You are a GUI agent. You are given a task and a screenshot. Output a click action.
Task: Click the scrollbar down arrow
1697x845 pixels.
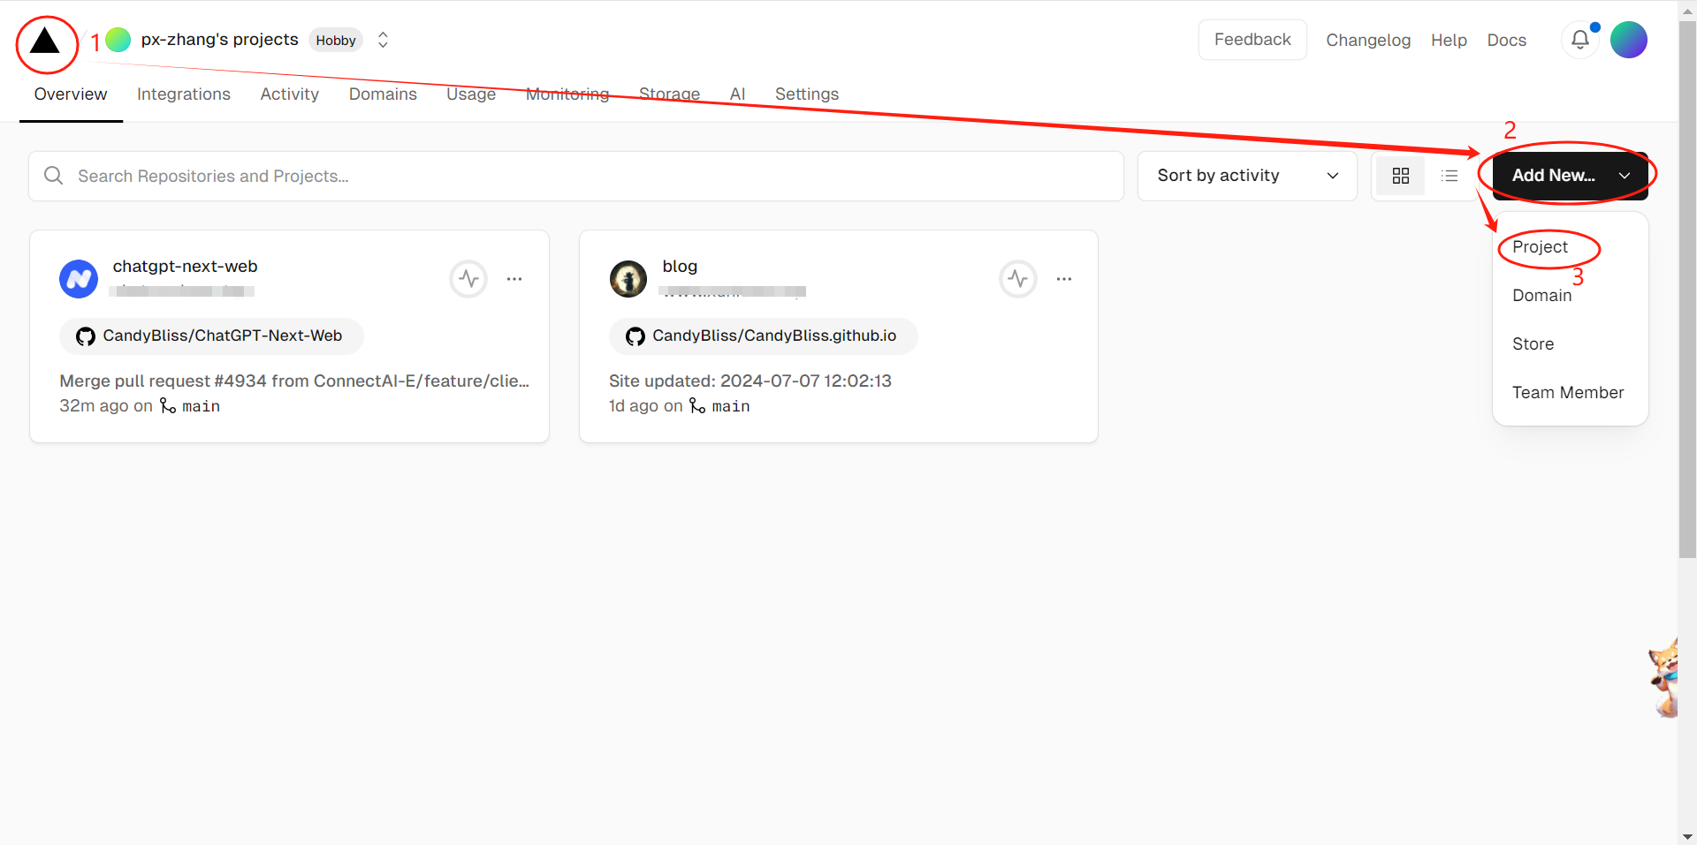tap(1687, 836)
